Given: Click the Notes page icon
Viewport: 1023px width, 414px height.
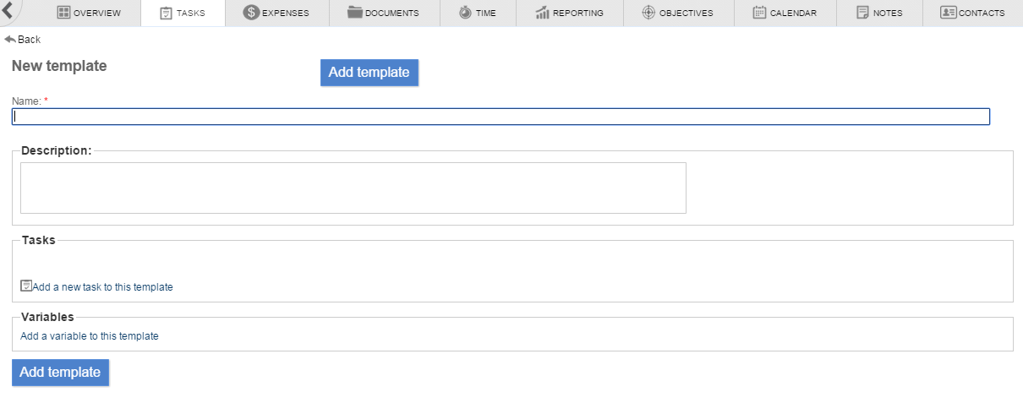Looking at the screenshot, I should 862,13.
